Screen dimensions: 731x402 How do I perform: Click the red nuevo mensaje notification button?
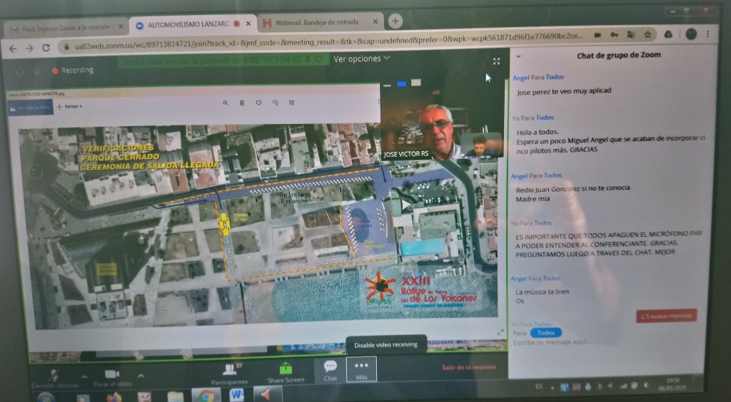(666, 316)
